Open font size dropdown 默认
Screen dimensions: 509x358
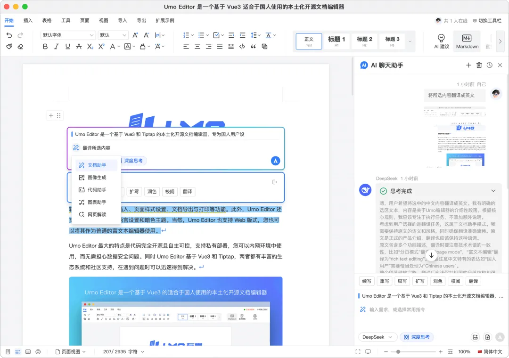pos(113,35)
